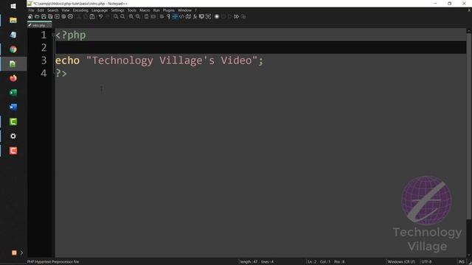
Task: Place cursor on the echo statement line
Action: tap(260, 60)
